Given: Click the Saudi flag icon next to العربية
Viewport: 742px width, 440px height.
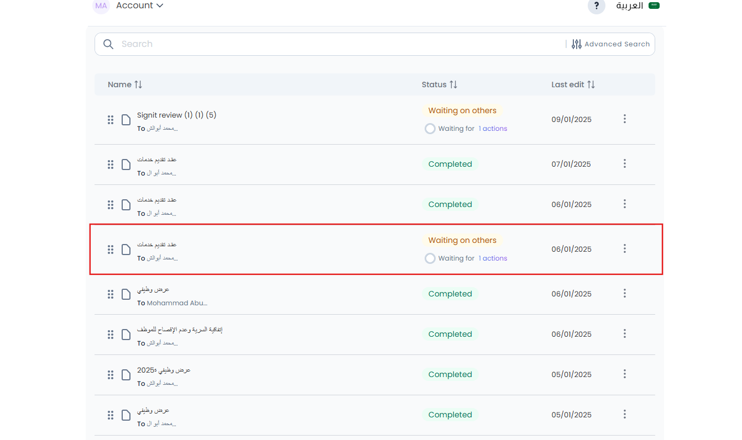Looking at the screenshot, I should (x=654, y=6).
